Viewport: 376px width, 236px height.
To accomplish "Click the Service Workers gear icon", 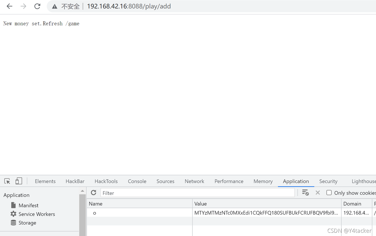I will coord(13,214).
